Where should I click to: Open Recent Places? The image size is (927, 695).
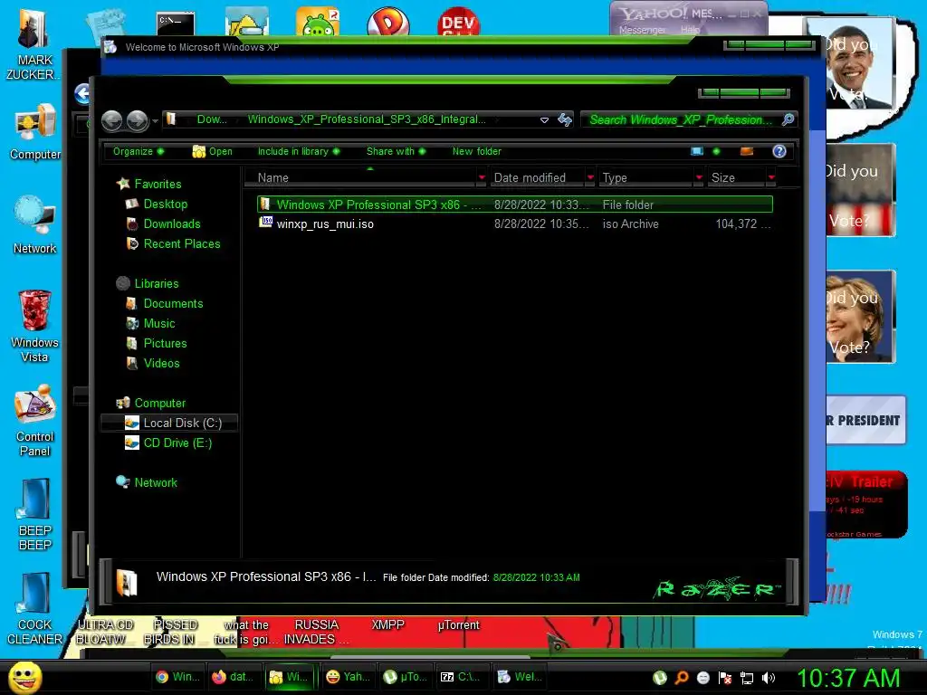182,243
